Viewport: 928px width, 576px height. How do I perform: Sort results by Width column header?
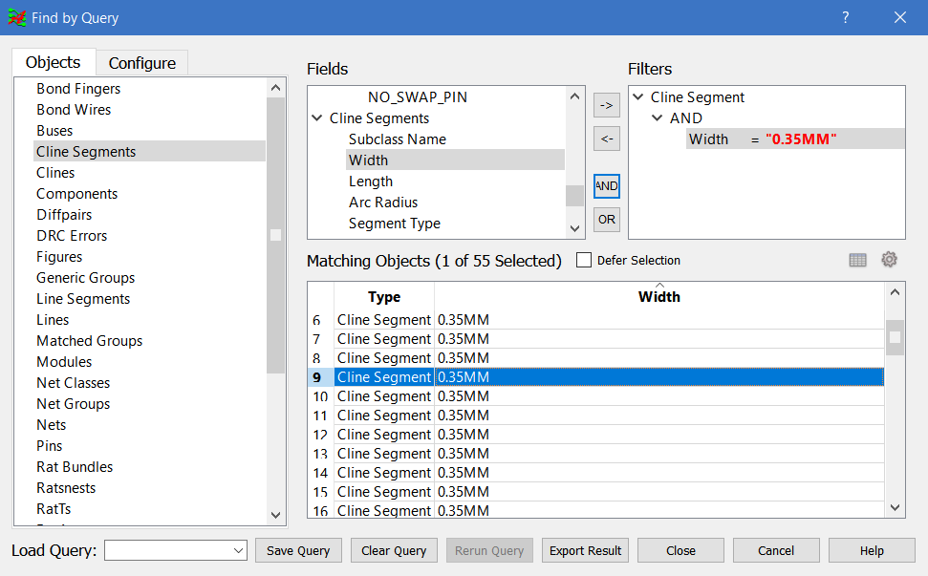(x=658, y=297)
